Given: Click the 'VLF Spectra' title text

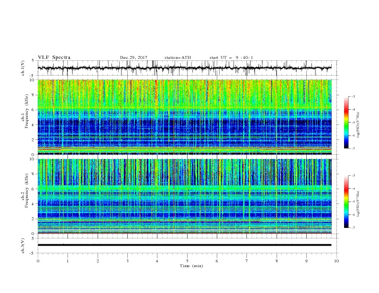Looking at the screenshot, I should point(54,57).
